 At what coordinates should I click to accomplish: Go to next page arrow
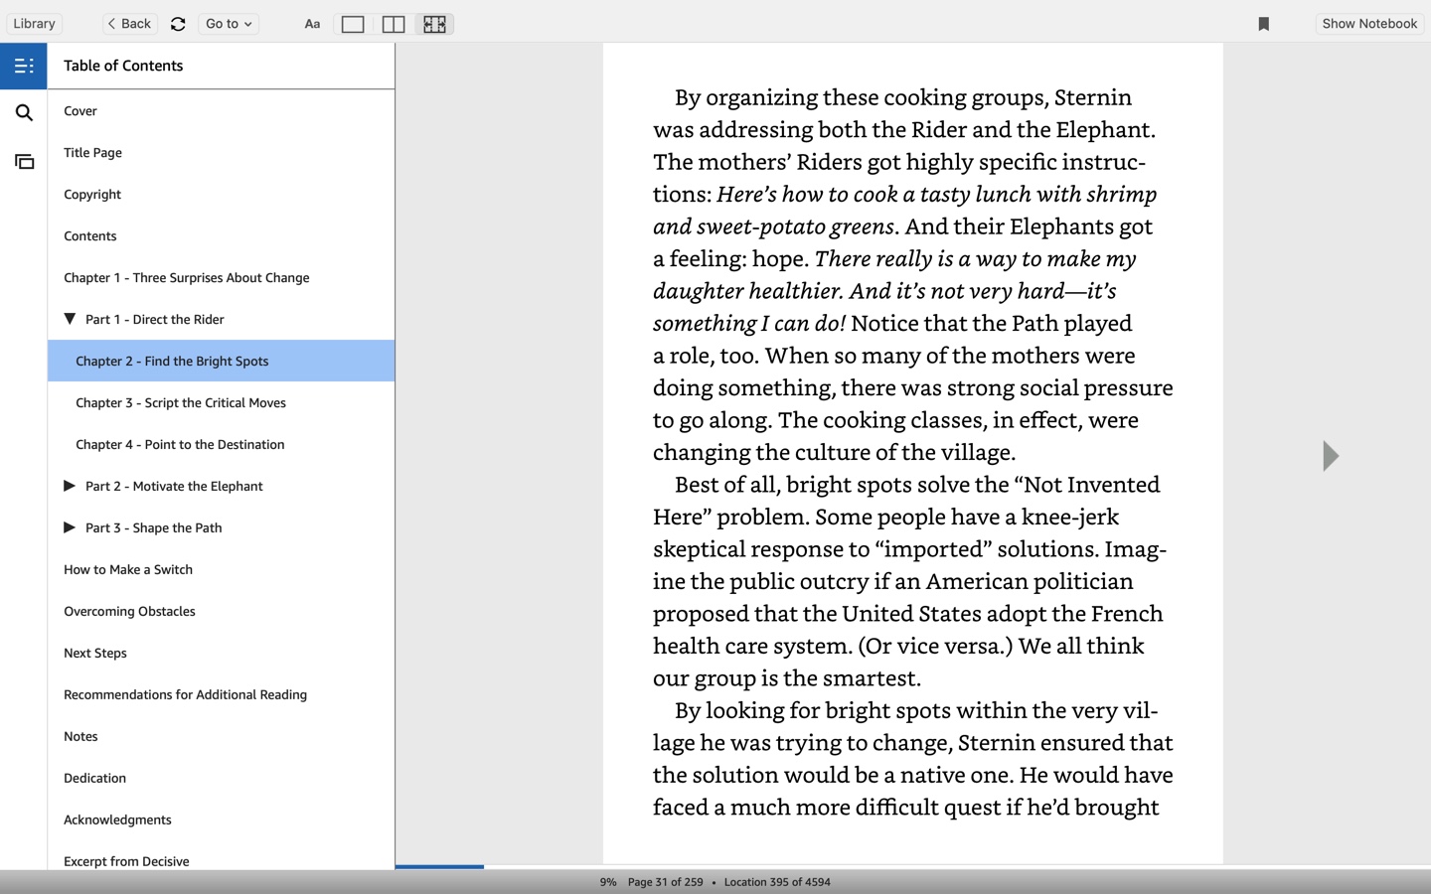(x=1331, y=456)
